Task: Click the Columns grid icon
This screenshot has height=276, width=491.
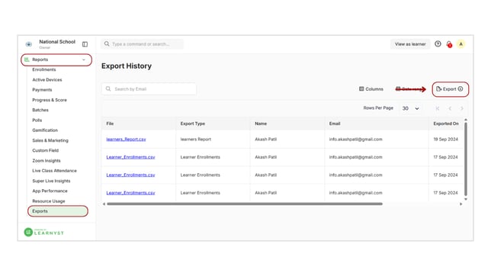Action: [x=361, y=89]
